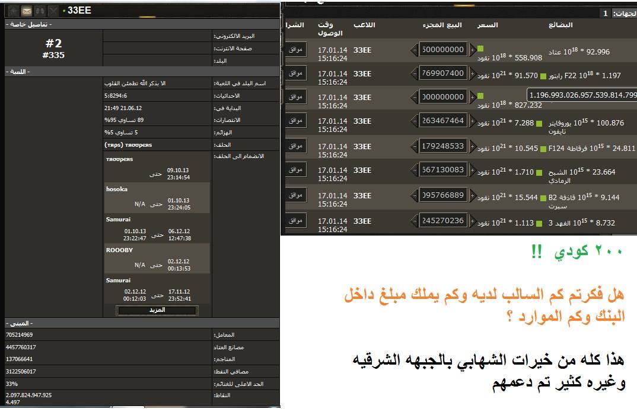The width and height of the screenshot is (637, 409).
Task: Click points value 2.097.824.947.925
Action: pyautogui.click(x=29, y=395)
